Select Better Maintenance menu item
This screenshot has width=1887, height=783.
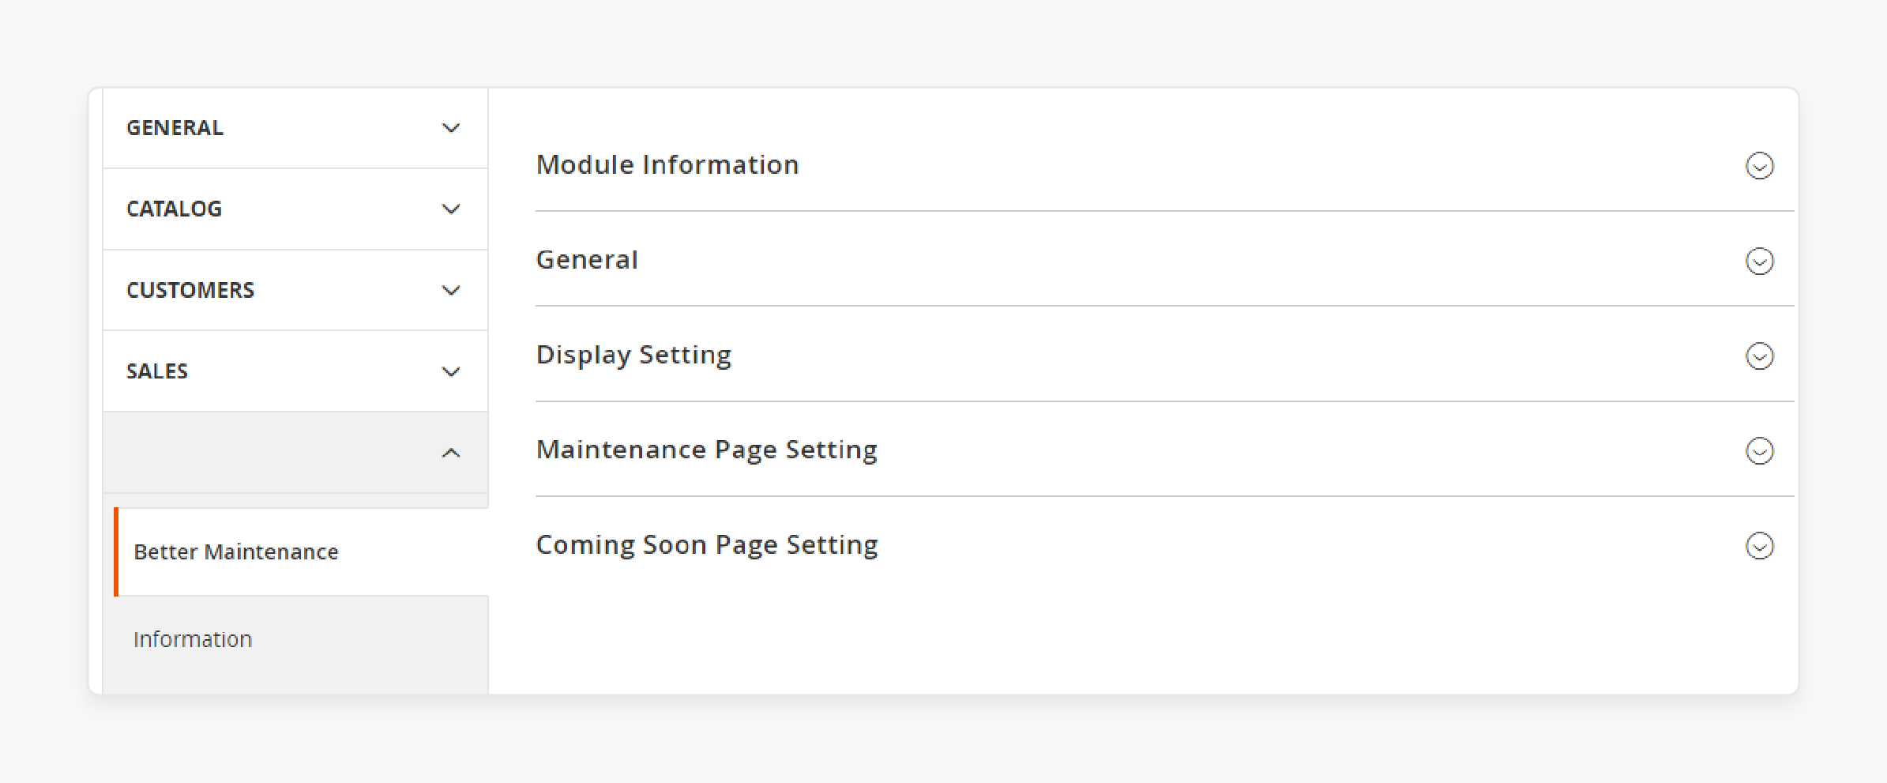[x=301, y=551]
